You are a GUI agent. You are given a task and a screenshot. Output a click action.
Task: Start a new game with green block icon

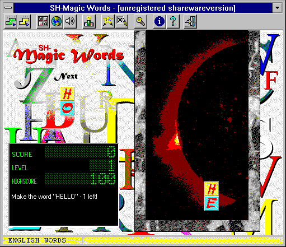pos(11,21)
